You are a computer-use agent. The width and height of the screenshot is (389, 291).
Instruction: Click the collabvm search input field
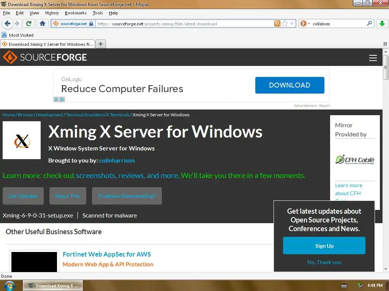click(x=338, y=24)
